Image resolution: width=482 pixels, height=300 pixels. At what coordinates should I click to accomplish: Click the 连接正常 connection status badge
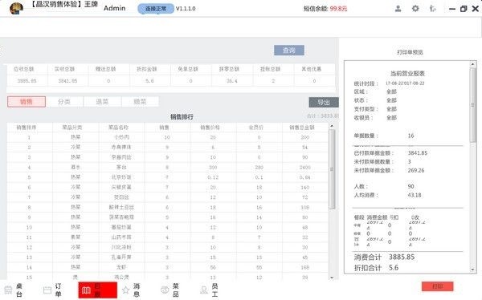click(156, 9)
